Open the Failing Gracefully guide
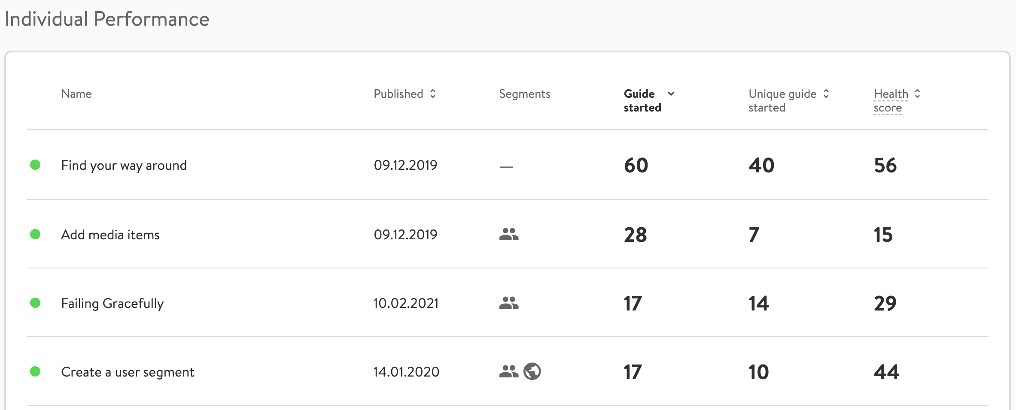The image size is (1016, 410). [x=112, y=303]
